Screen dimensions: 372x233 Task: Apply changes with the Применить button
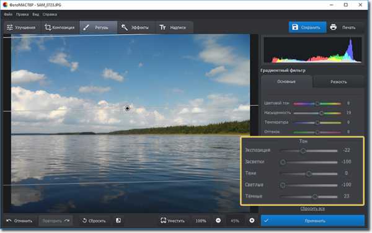click(x=312, y=221)
